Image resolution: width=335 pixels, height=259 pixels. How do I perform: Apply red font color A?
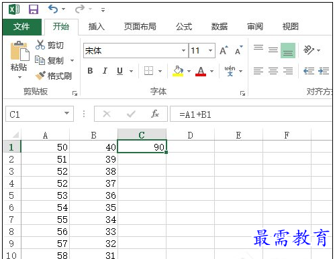click(x=201, y=71)
